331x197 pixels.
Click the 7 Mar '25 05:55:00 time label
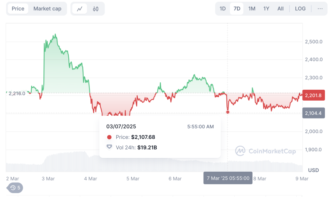click(228, 178)
